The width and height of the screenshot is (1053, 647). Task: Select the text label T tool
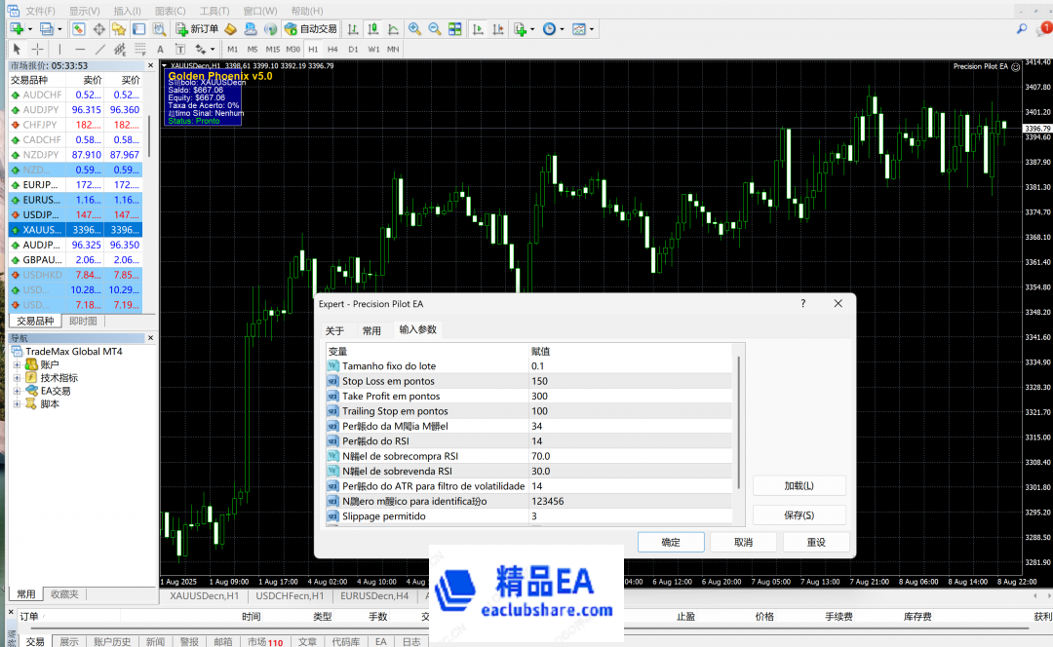pyautogui.click(x=180, y=49)
